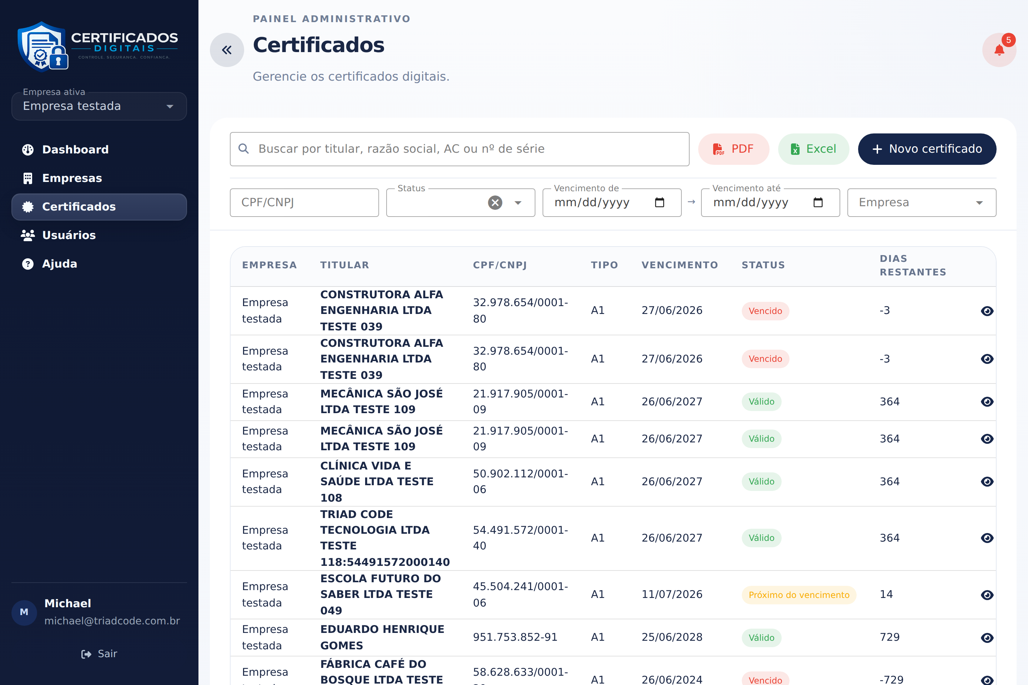Viewport: 1028px width, 685px height.
Task: Click Sair to log out
Action: point(99,654)
